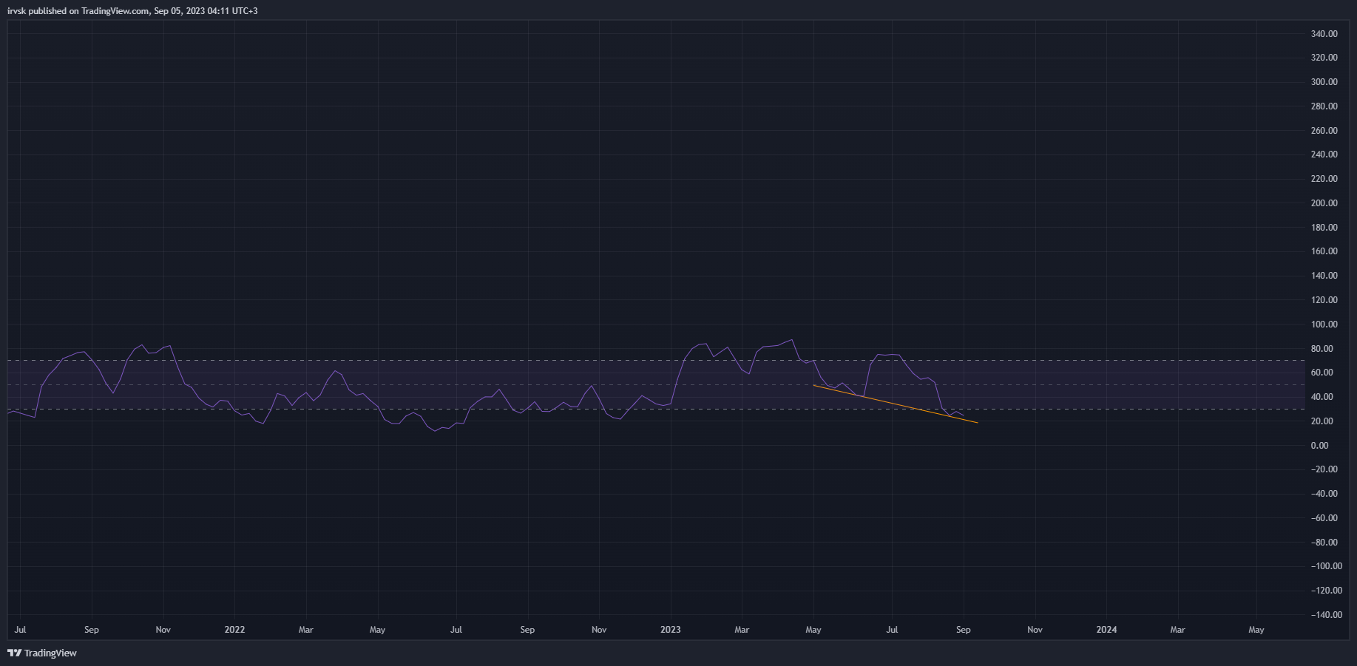This screenshot has height=666, width=1357.
Task: Click the 60.00 scale label
Action: click(x=1322, y=373)
